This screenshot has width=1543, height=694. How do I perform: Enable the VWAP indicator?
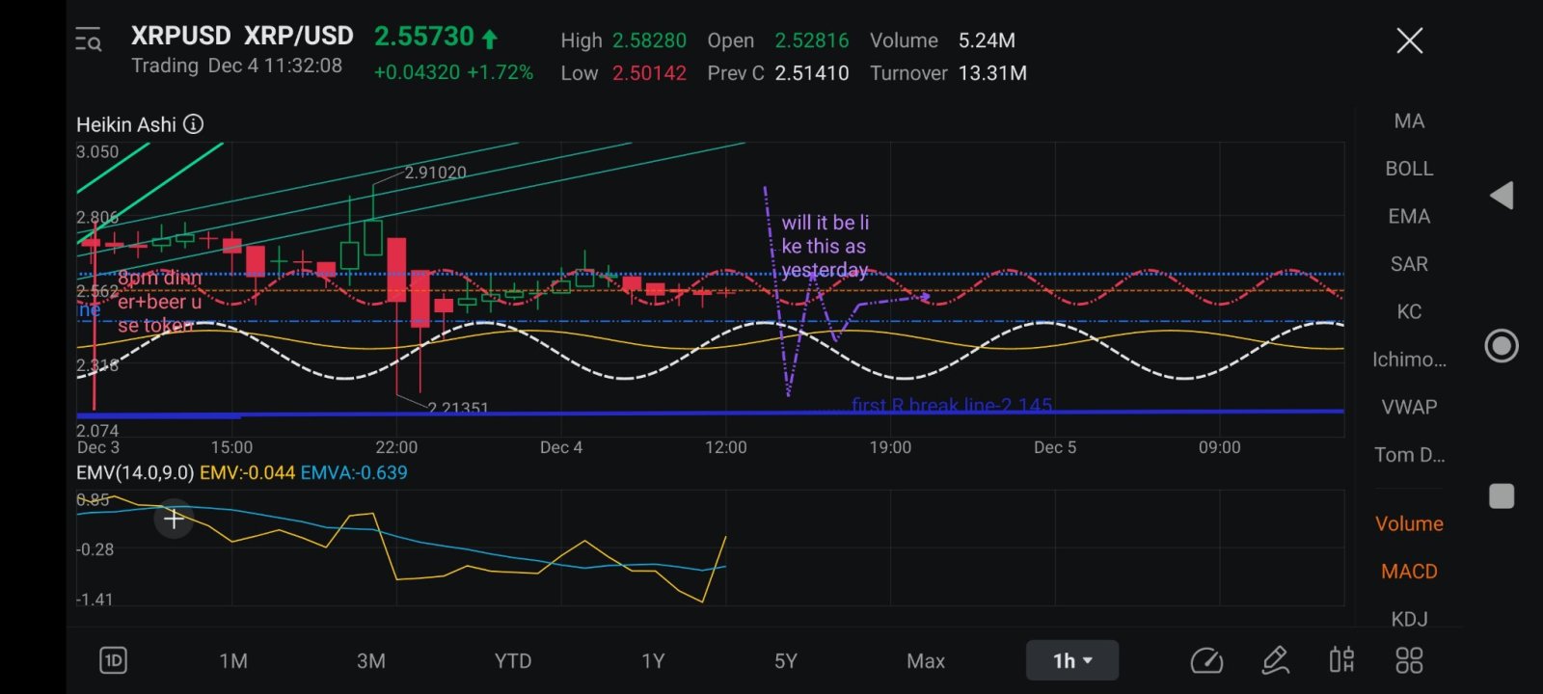(1409, 407)
